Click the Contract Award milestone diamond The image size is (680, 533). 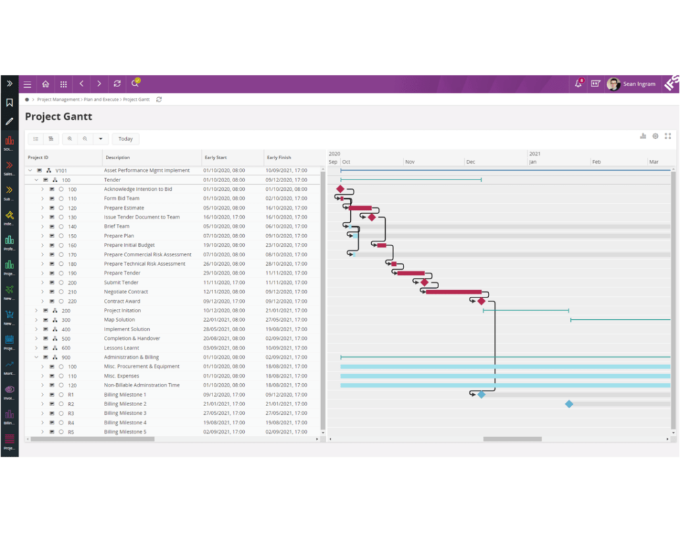coord(482,301)
